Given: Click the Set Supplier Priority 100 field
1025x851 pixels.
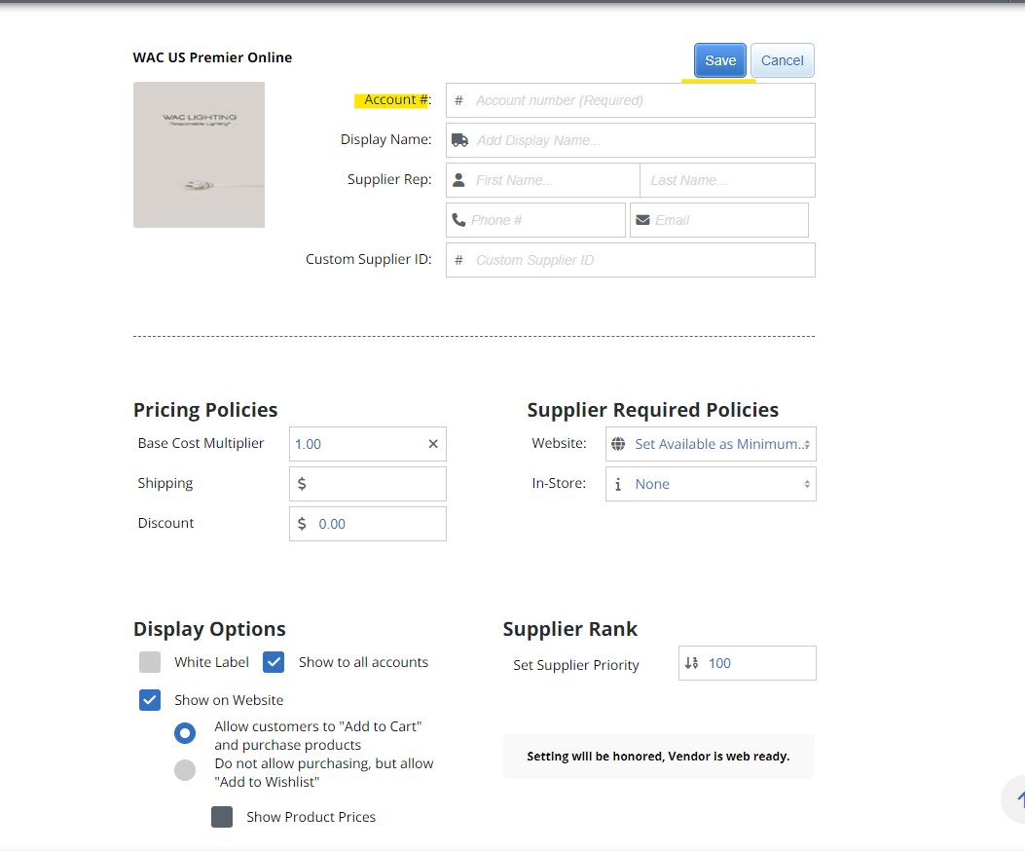Looking at the screenshot, I should [748, 663].
